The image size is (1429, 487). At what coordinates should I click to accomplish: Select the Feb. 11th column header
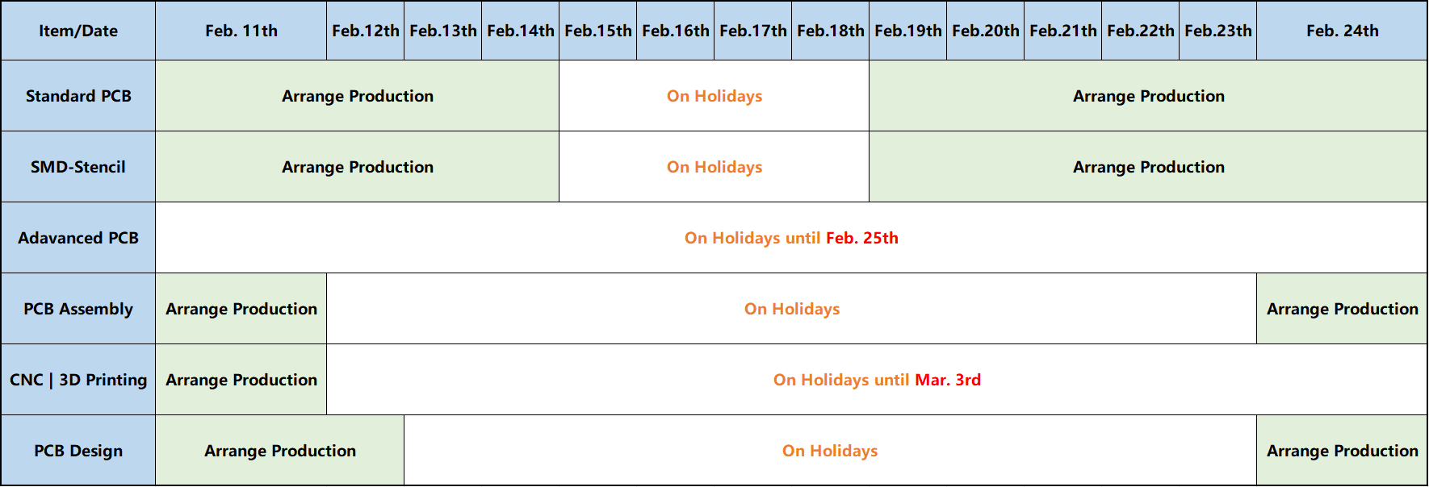pyautogui.click(x=241, y=31)
